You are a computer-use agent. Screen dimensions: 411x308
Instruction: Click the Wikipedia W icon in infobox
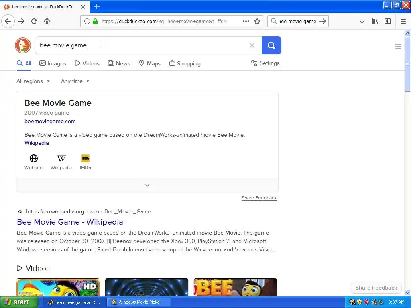(x=61, y=158)
